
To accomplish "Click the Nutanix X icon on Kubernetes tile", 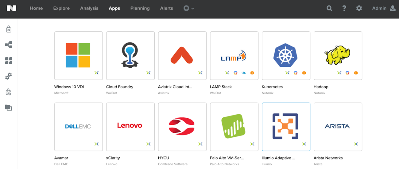I will [x=287, y=73].
